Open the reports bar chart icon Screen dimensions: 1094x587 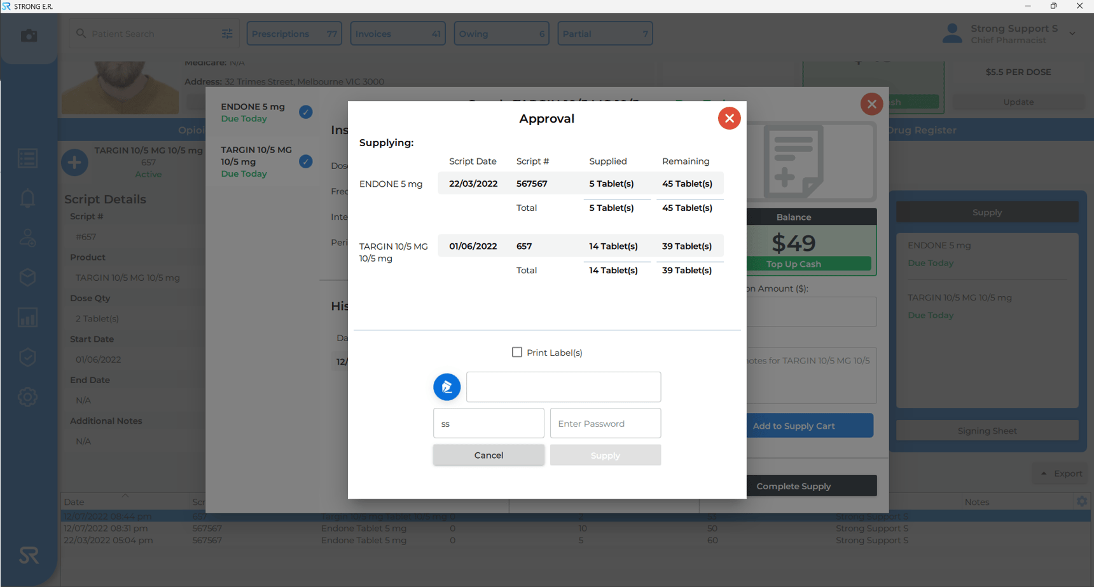(27, 318)
